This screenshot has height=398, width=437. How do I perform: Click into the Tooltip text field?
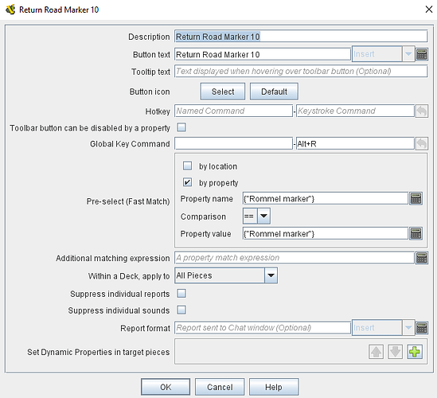tap(301, 72)
